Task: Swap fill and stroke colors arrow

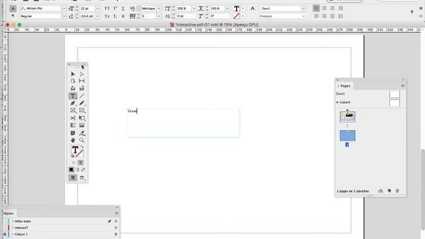Action: 82,147
